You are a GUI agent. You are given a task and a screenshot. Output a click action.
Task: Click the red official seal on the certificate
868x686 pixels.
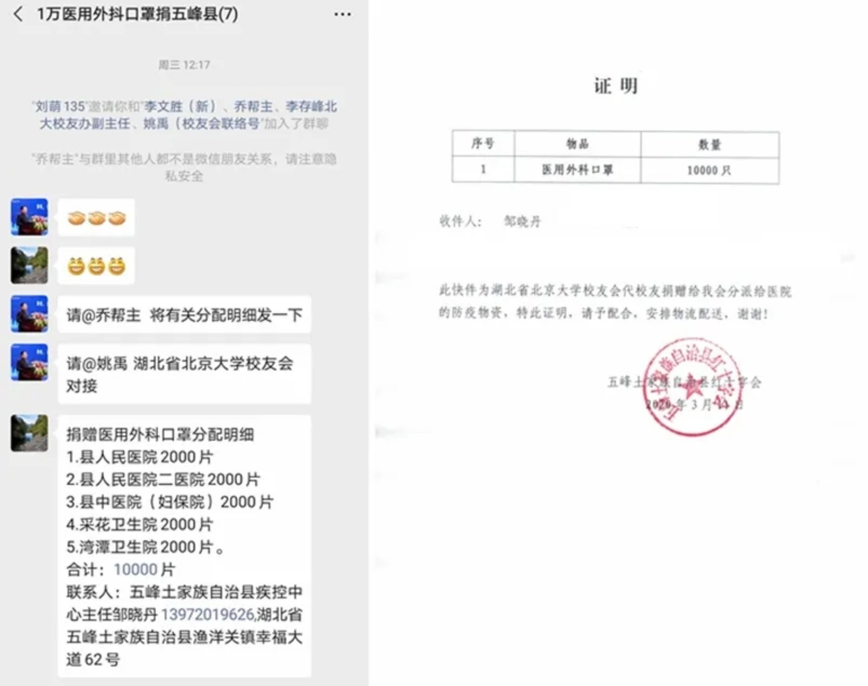[692, 386]
